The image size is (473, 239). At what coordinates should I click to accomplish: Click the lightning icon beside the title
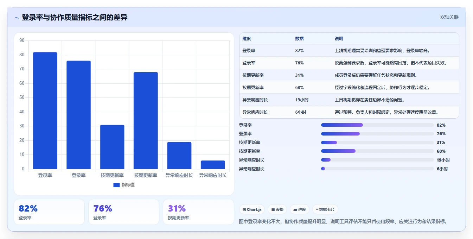click(17, 18)
